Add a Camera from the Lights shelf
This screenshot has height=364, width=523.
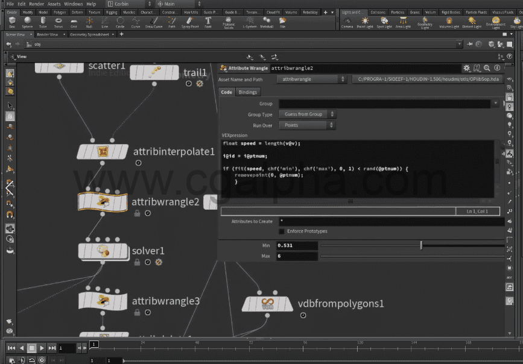[x=347, y=21]
